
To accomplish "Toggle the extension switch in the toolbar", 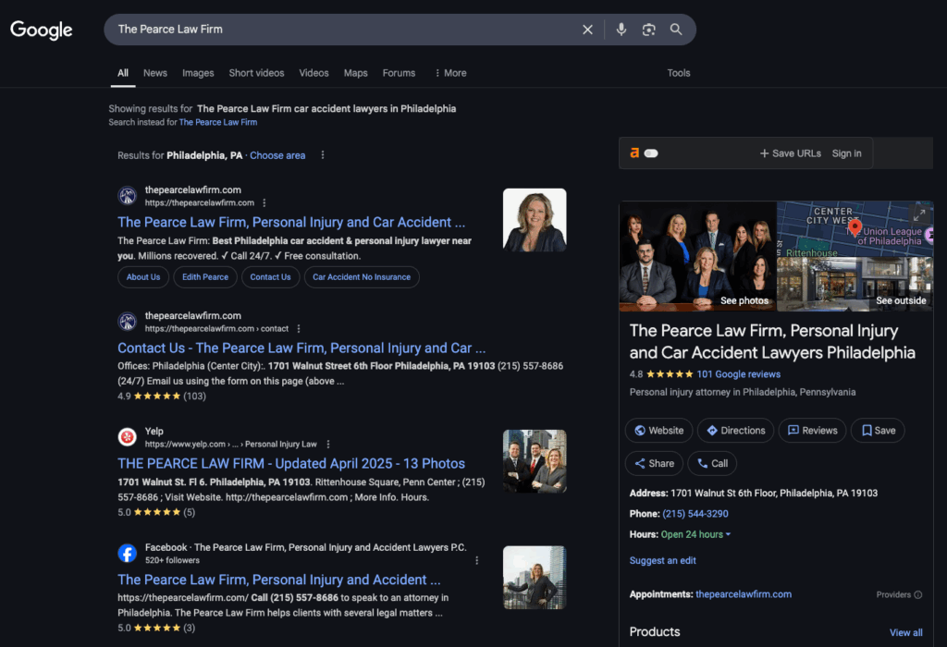I will (x=651, y=153).
